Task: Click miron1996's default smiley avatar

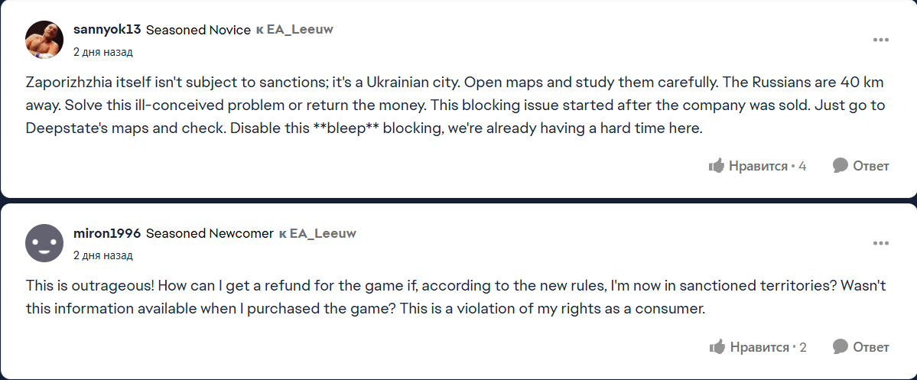Action: click(x=44, y=243)
